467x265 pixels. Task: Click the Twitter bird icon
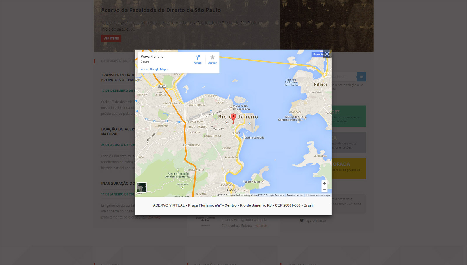[302, 221]
